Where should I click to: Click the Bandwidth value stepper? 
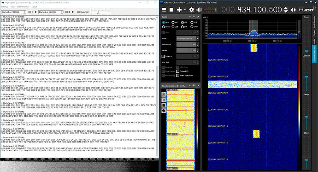(198, 44)
